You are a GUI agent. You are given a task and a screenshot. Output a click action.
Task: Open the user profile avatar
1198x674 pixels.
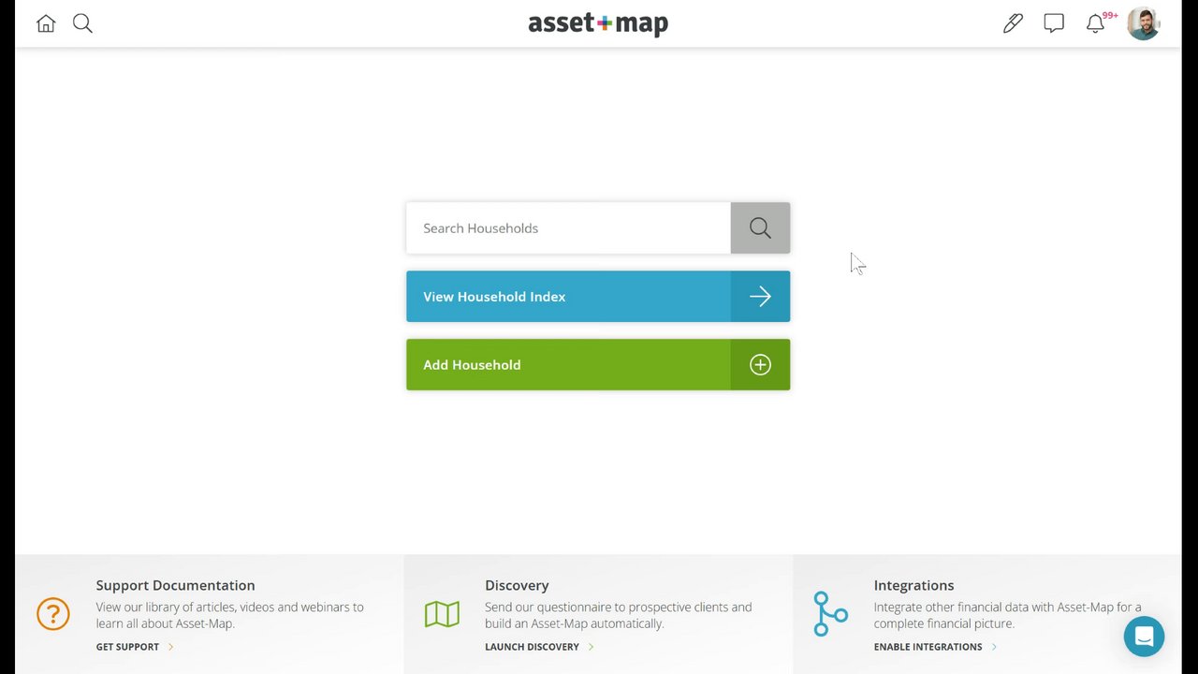pos(1144,23)
